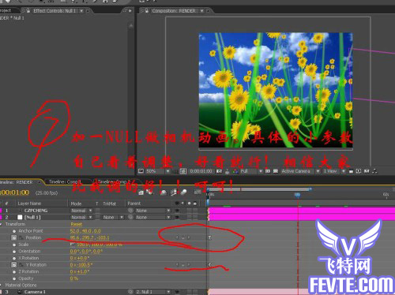Open the 50% magnification dropdown
395x295 pixels.
[x=158, y=171]
